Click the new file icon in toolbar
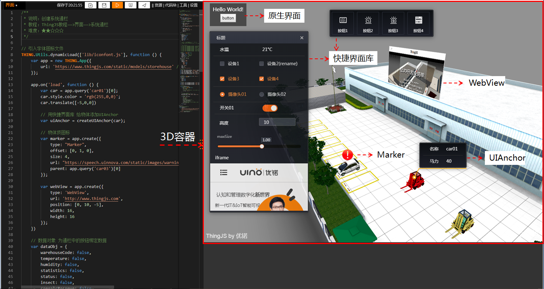Image resolution: width=544 pixels, height=289 pixels. coord(91,5)
